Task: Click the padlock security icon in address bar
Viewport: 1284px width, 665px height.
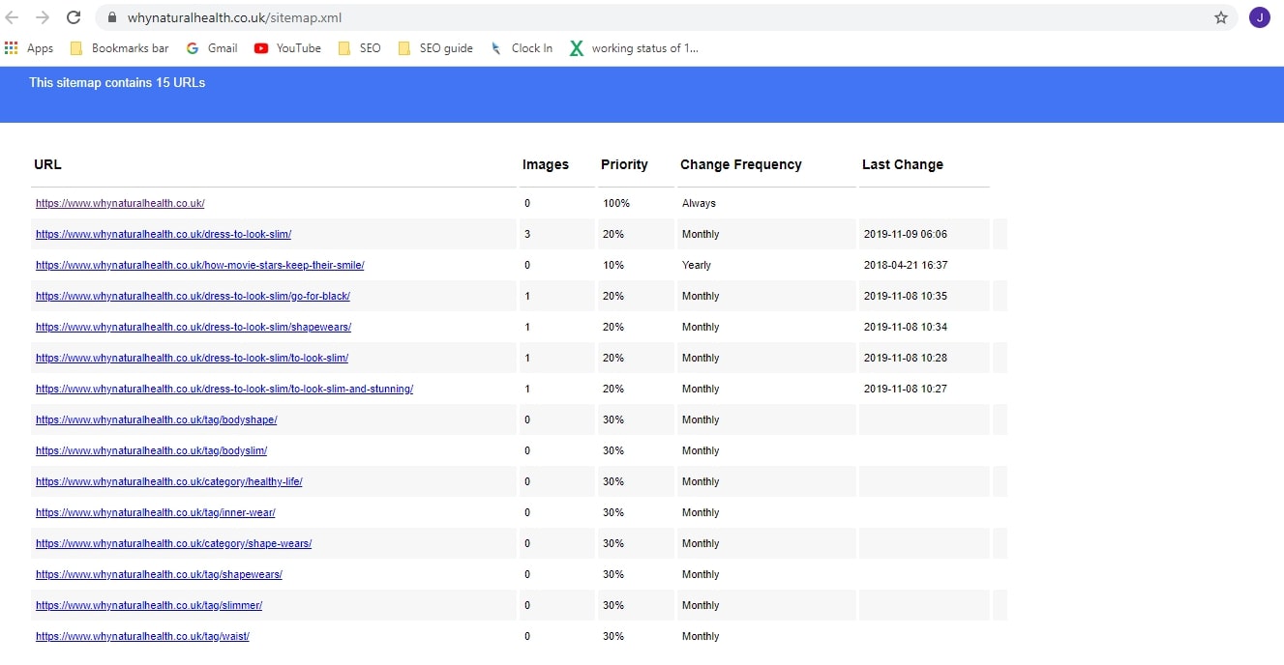Action: pos(111,16)
